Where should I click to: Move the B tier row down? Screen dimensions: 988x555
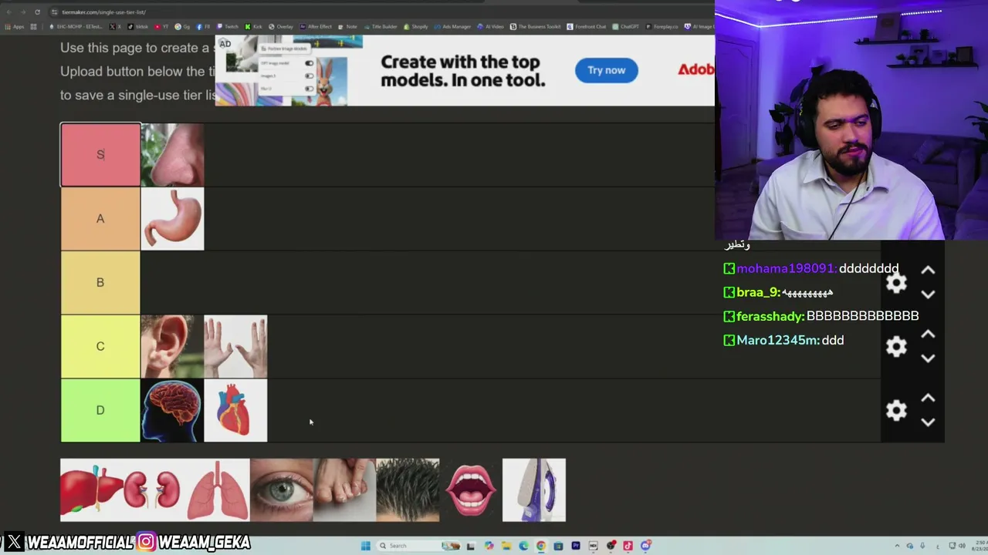coord(928,294)
